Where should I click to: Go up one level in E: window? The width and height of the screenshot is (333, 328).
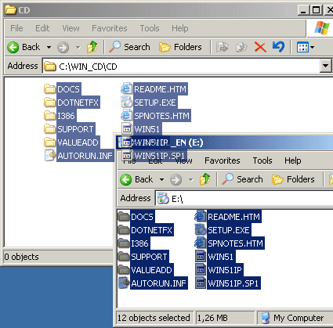[x=205, y=179]
